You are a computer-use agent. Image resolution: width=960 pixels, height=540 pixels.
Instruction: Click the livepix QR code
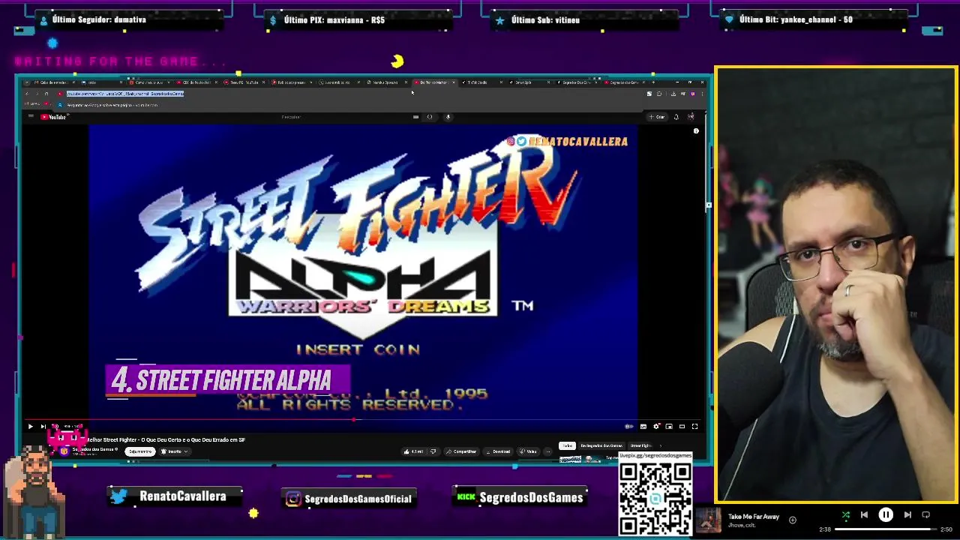(x=655, y=499)
